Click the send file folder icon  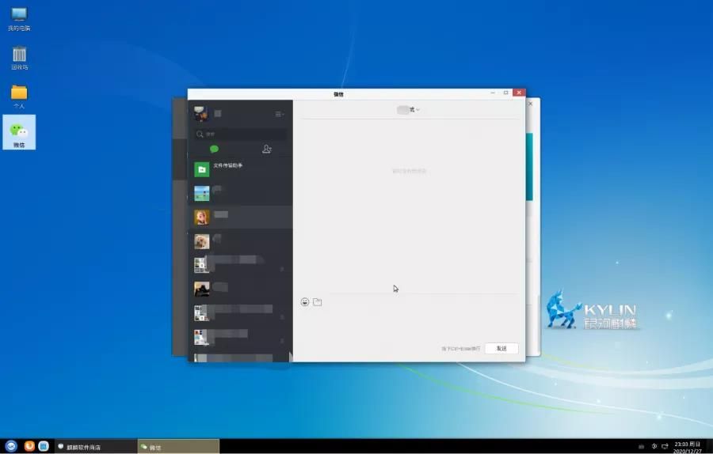pyautogui.click(x=317, y=302)
